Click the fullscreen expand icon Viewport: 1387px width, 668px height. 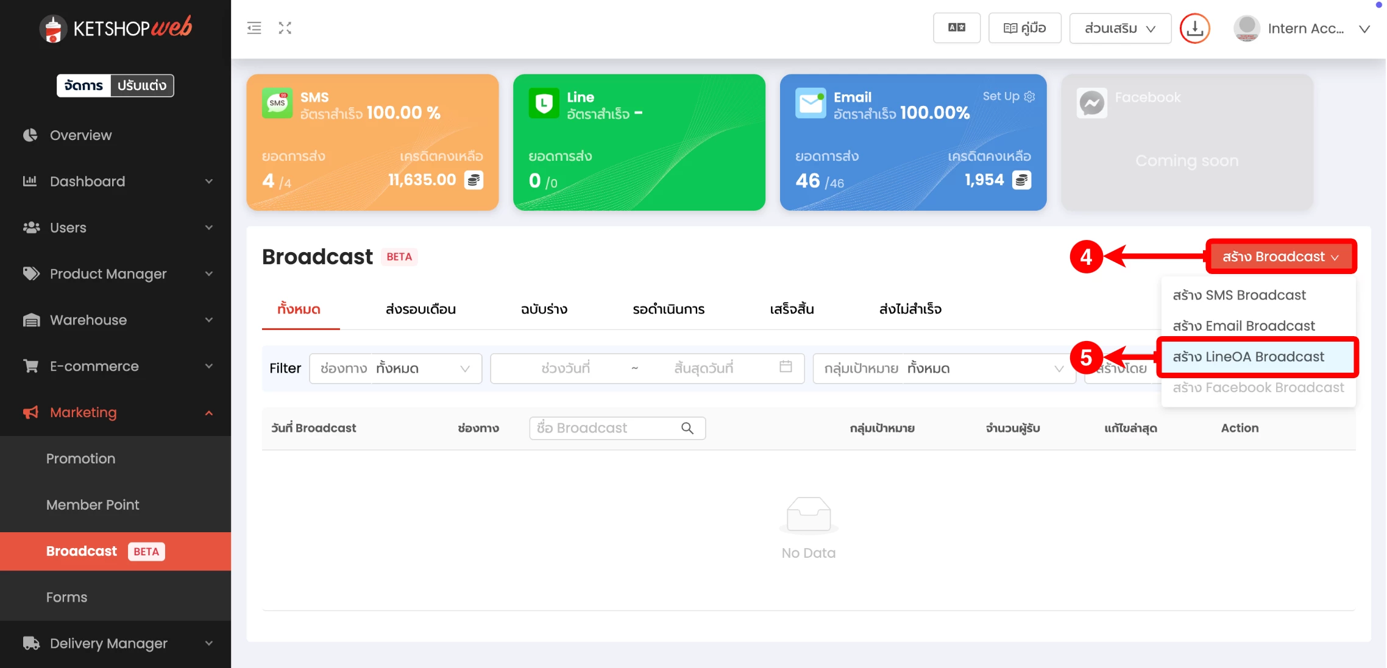pyautogui.click(x=285, y=28)
